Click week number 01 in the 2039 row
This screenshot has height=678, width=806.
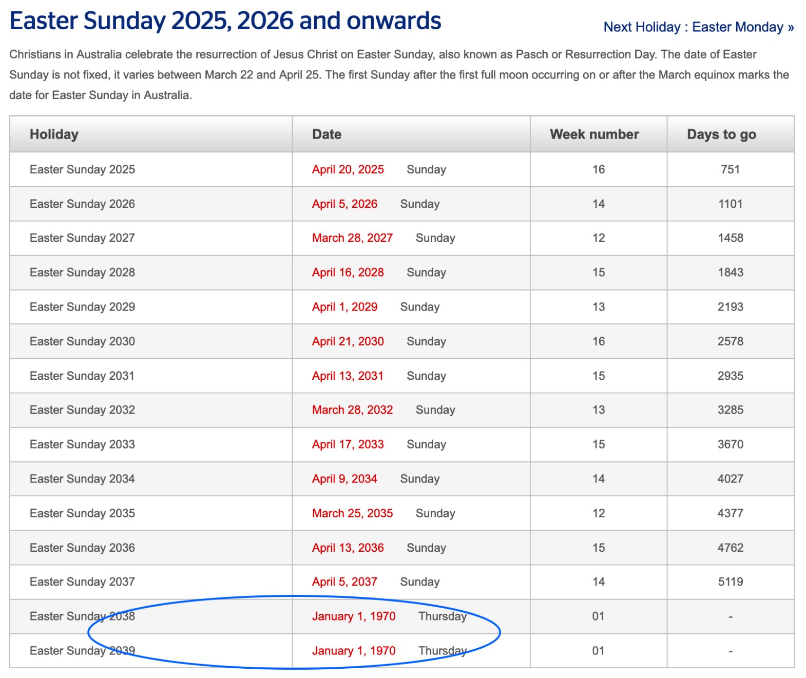click(598, 650)
